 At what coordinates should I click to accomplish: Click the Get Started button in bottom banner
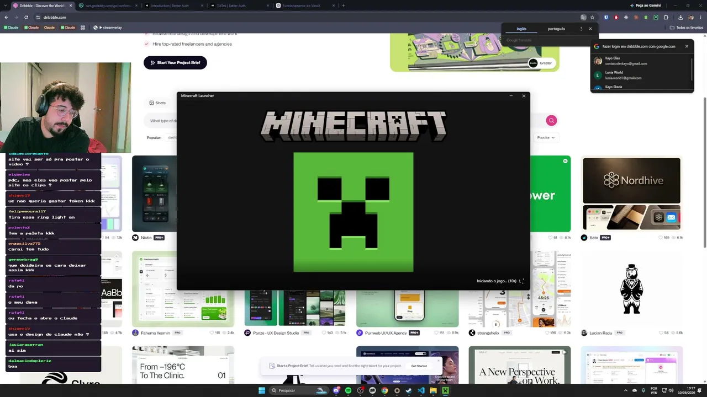(x=419, y=366)
